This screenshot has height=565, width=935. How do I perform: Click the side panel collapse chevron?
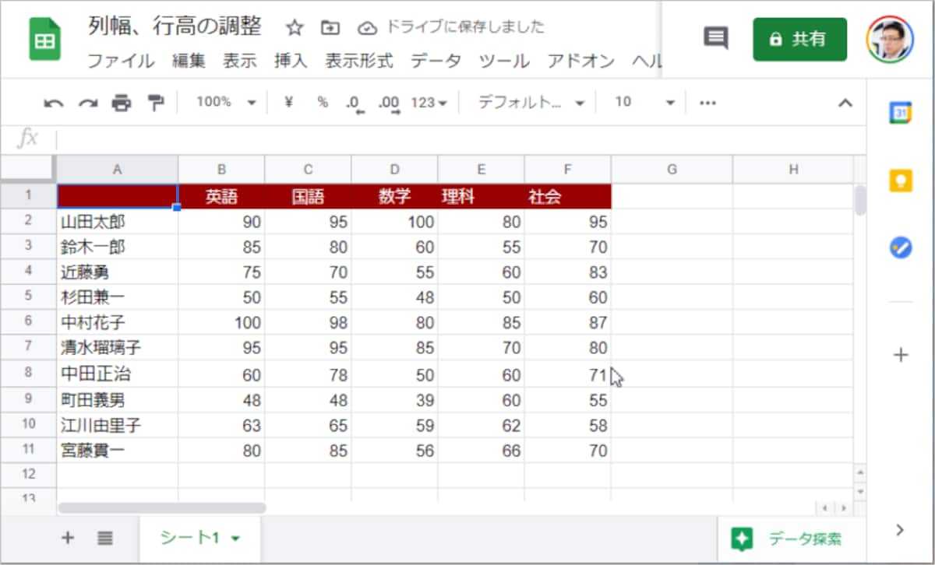point(901,530)
